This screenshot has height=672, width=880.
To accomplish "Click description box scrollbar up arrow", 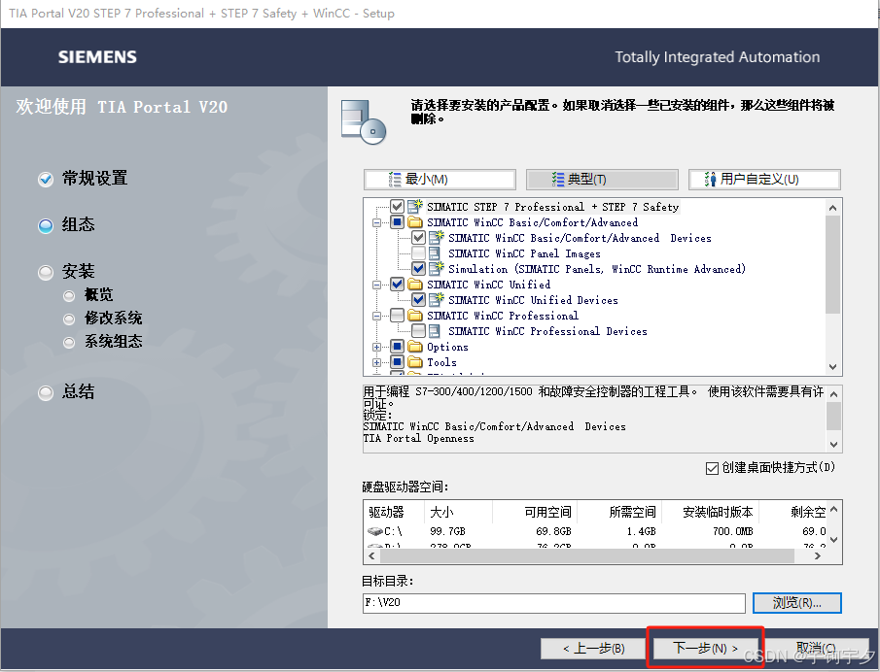I will point(834,394).
